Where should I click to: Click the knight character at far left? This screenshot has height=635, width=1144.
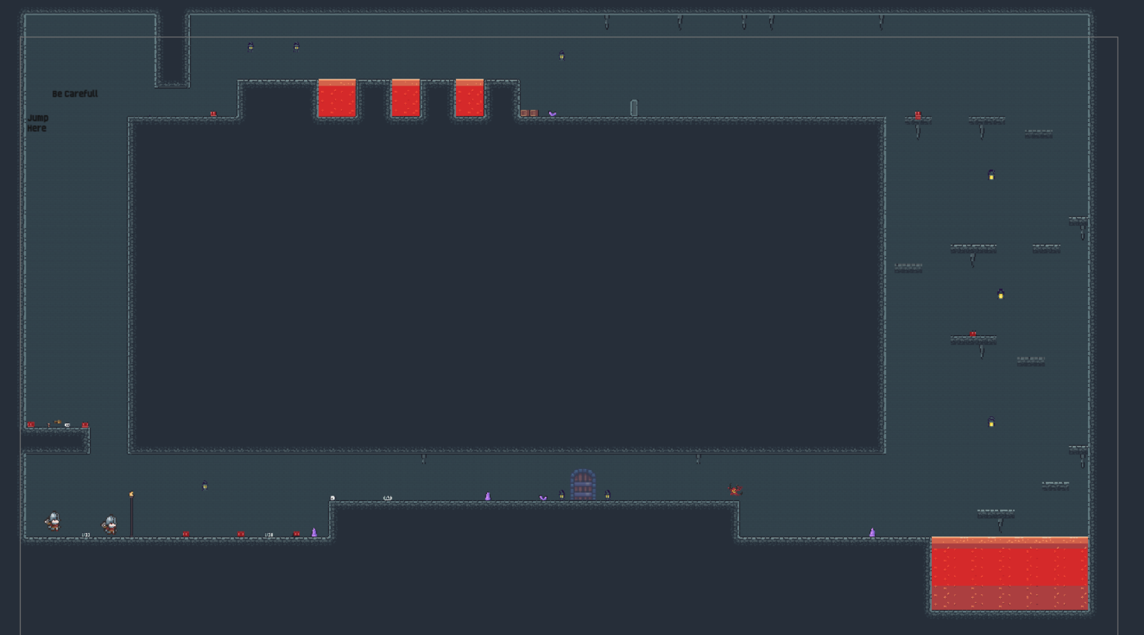[x=53, y=521]
